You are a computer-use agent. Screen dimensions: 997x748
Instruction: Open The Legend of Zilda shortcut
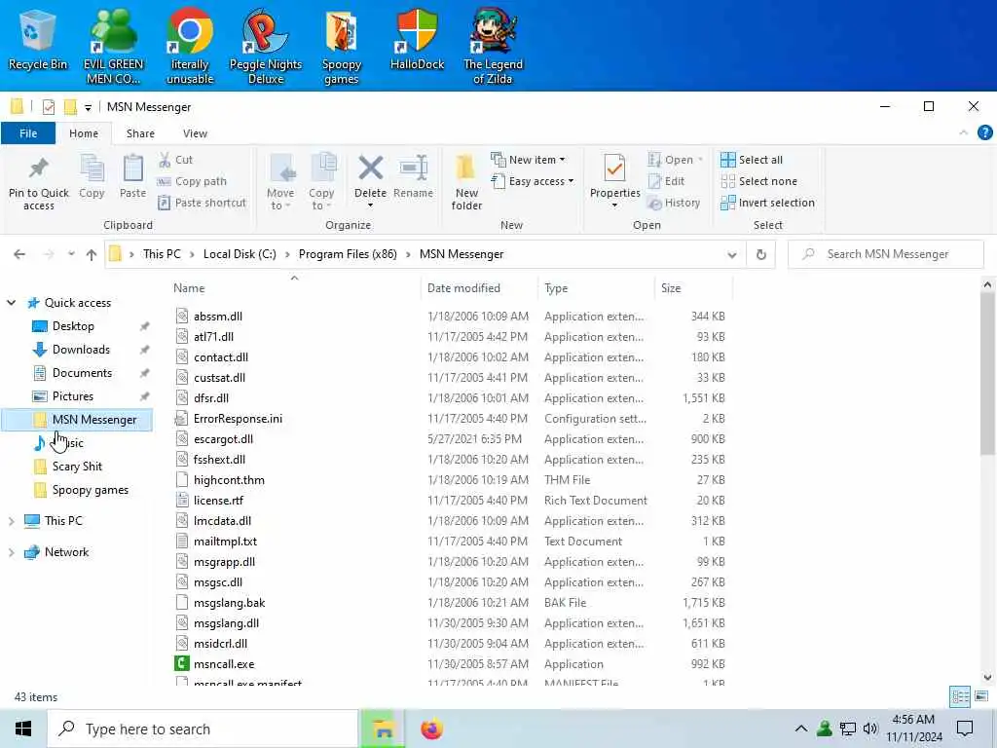(x=493, y=47)
